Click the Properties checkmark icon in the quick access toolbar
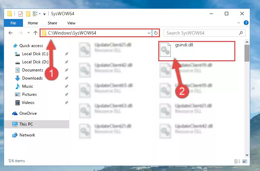This screenshot has height=171, width=260. click(21, 14)
